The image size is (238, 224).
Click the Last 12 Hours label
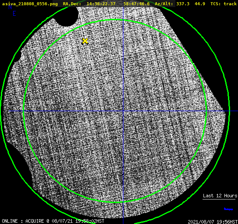click(x=220, y=196)
